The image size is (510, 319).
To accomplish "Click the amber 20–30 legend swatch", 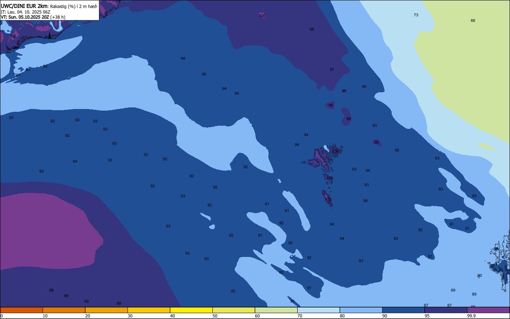I will tap(106, 310).
